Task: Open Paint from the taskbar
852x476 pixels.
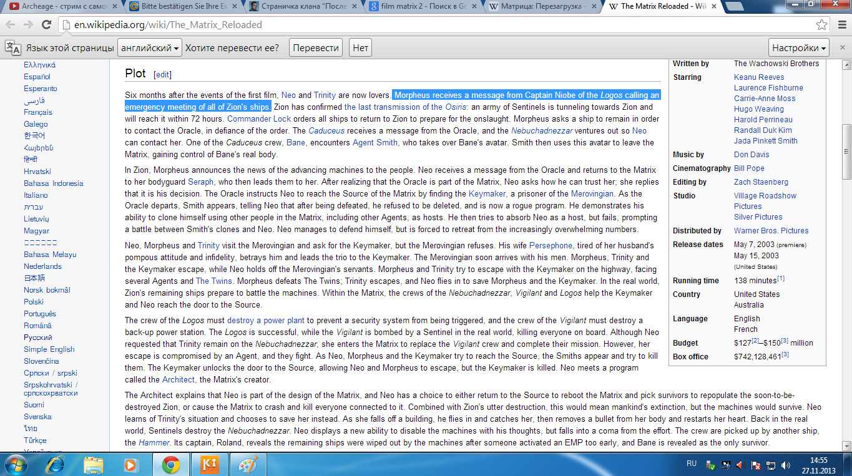Action: [x=248, y=465]
